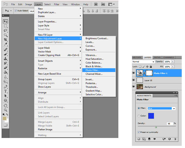Select the Dodge tool

click(x=5, y=81)
